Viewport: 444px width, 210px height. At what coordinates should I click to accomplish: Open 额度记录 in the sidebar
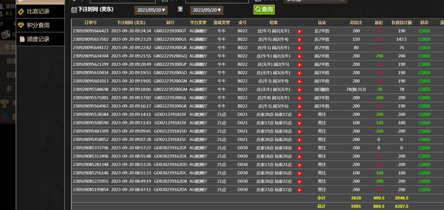(40, 39)
